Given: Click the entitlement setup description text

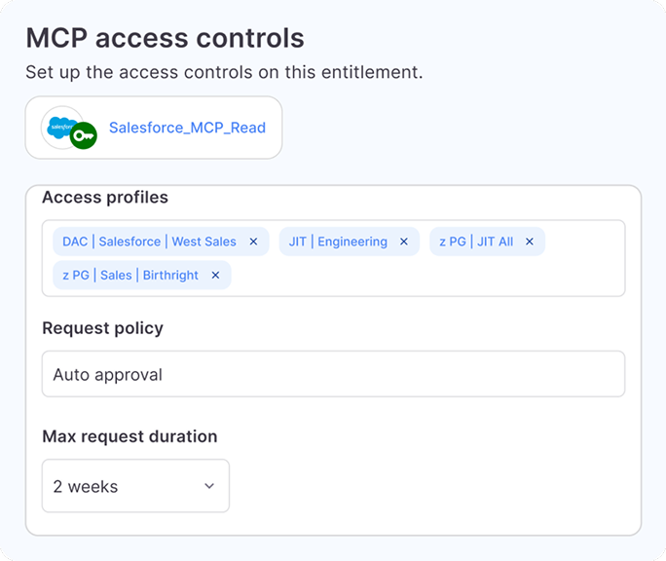Looking at the screenshot, I should pyautogui.click(x=224, y=72).
